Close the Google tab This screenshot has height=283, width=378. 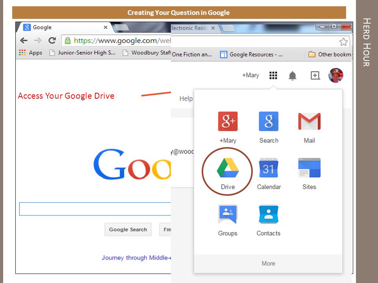[x=106, y=28]
